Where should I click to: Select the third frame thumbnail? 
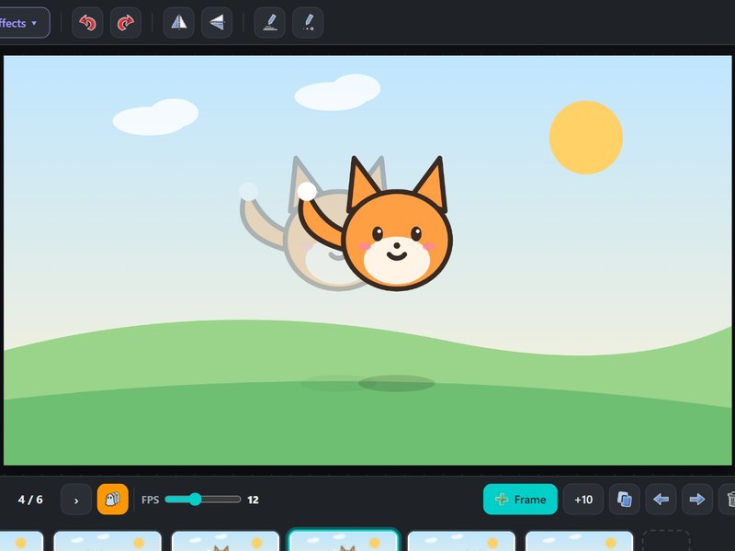[x=225, y=541]
